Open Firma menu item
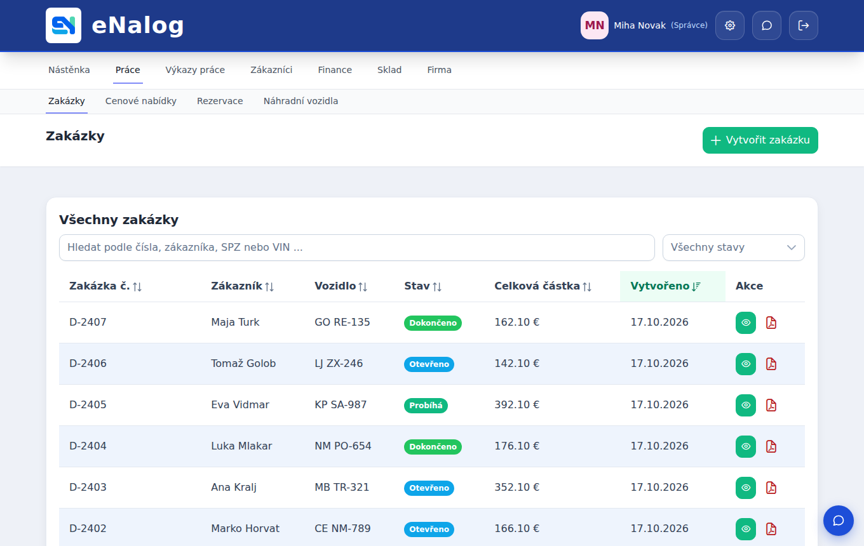 click(440, 70)
